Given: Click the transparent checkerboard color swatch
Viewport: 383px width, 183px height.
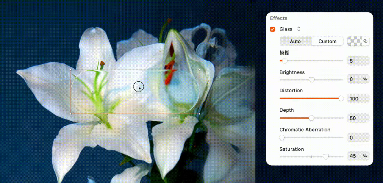Looking at the screenshot, I should click(x=355, y=41).
